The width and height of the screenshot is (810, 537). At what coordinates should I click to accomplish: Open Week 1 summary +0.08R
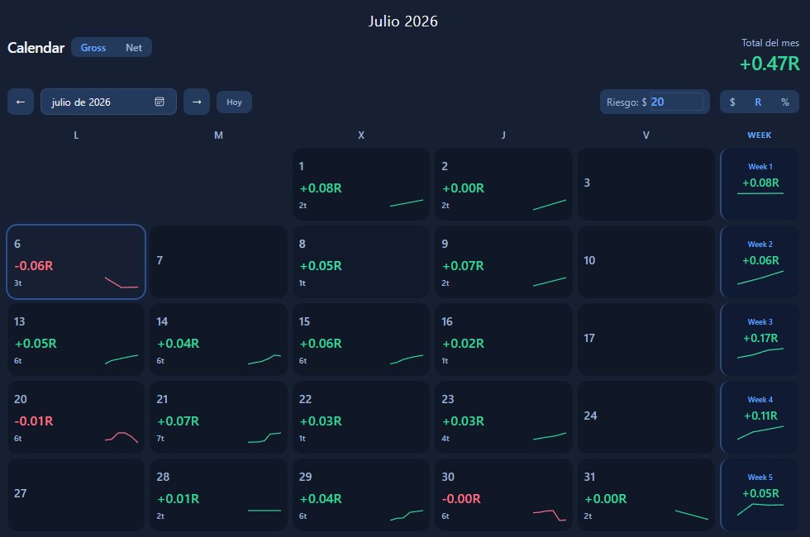[760, 184]
